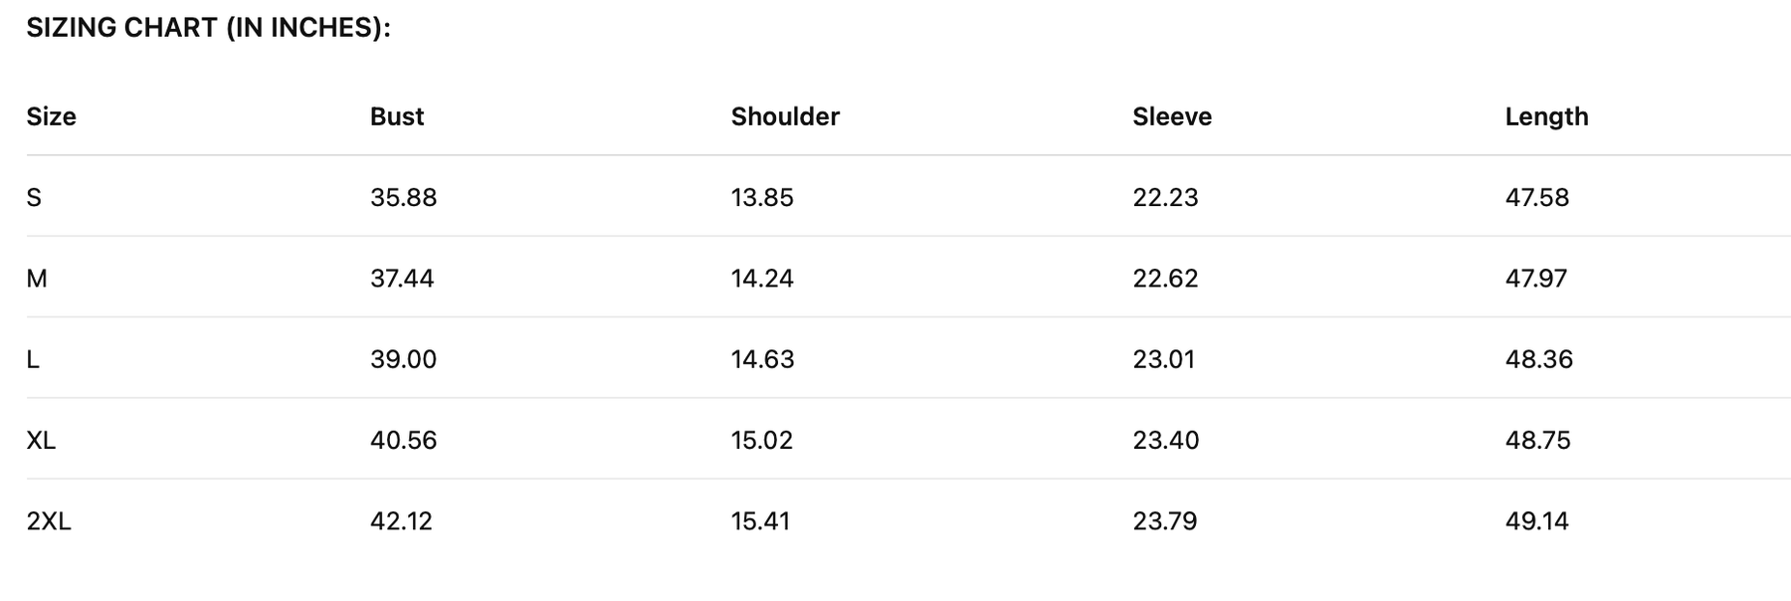Select the S size row label
This screenshot has height=601, width=1791.
click(34, 197)
